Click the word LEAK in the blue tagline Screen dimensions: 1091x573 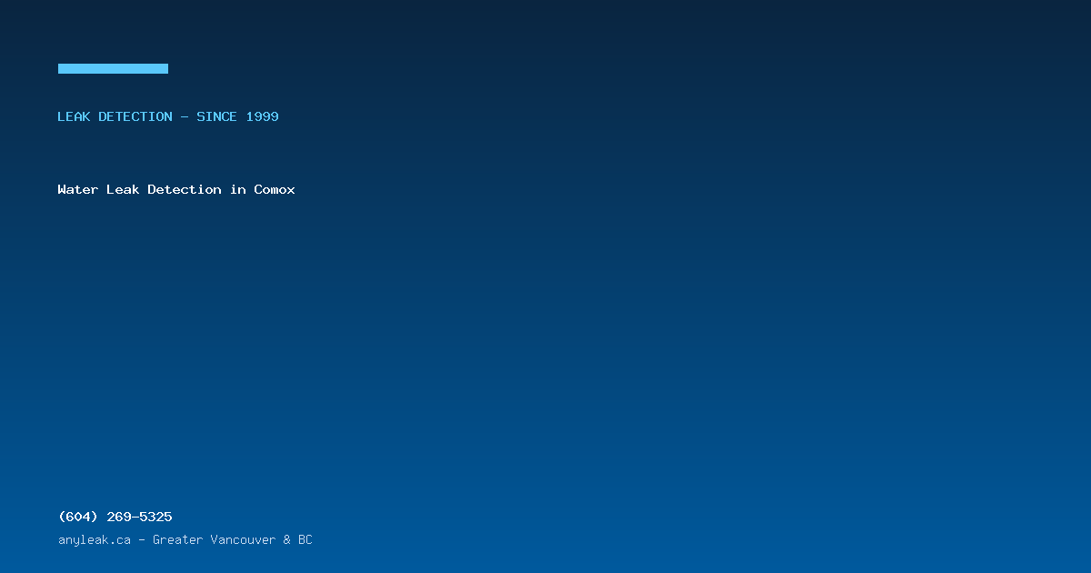point(74,116)
